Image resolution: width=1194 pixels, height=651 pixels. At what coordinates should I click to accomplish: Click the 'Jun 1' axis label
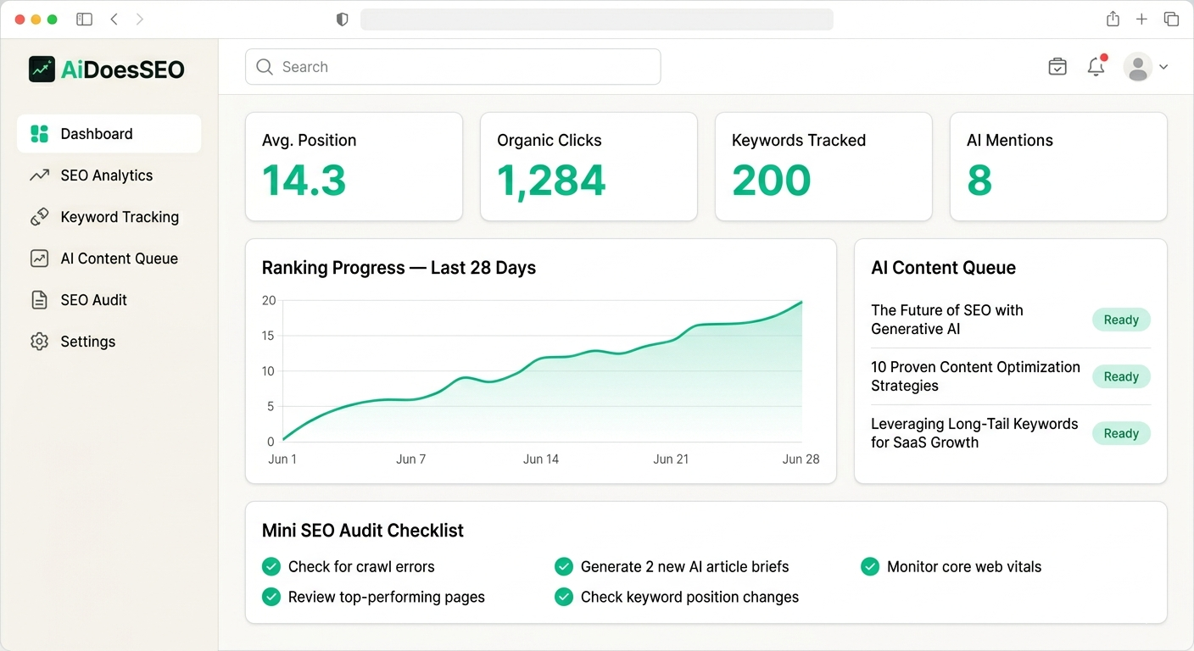[282, 459]
